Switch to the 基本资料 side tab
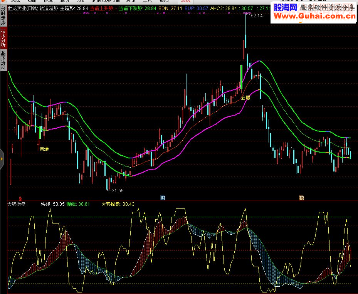 3,60
